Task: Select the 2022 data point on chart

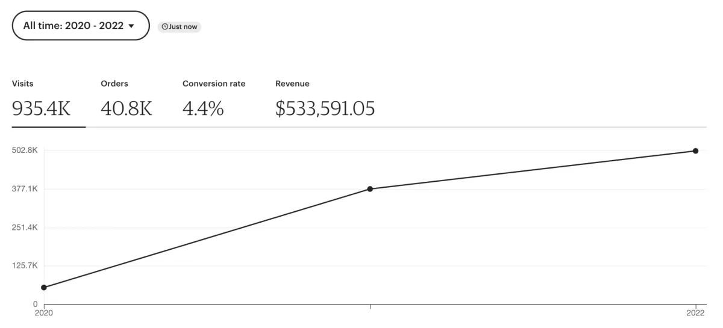Action: pyautogui.click(x=695, y=151)
